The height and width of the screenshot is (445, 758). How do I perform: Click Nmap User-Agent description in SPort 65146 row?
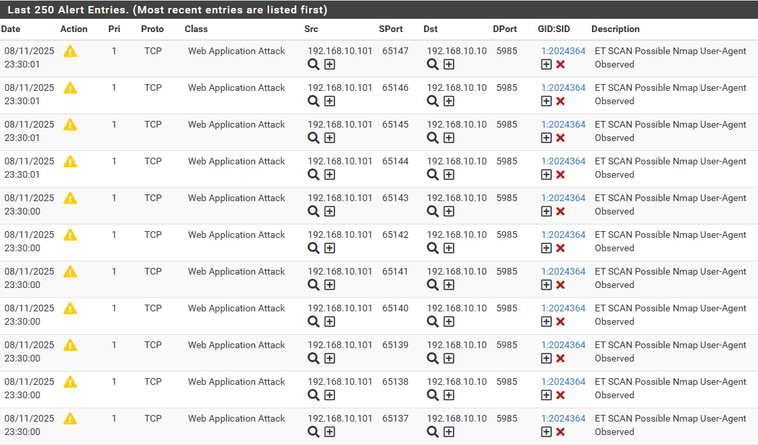pos(670,94)
